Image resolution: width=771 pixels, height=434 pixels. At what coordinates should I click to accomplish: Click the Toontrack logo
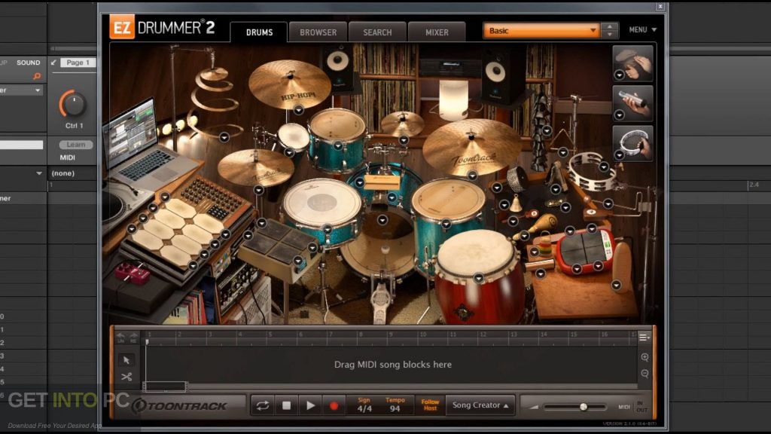pyautogui.click(x=179, y=405)
